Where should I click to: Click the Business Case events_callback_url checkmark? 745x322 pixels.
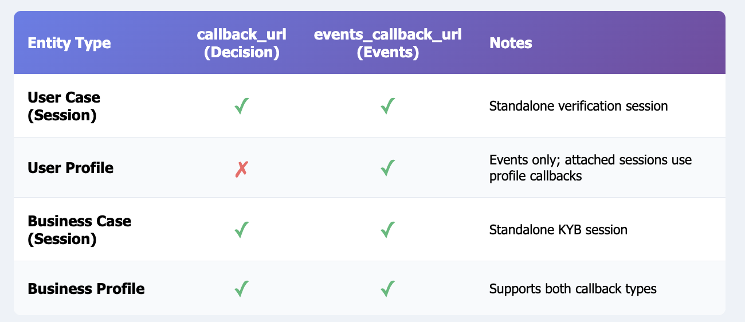[x=388, y=230]
